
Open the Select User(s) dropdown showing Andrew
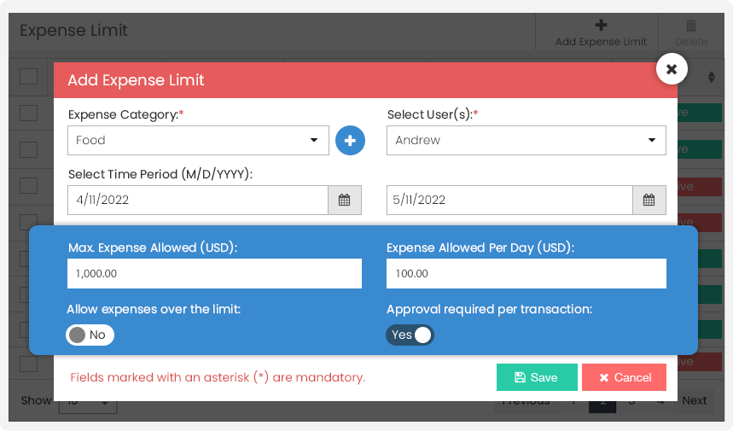click(x=526, y=140)
